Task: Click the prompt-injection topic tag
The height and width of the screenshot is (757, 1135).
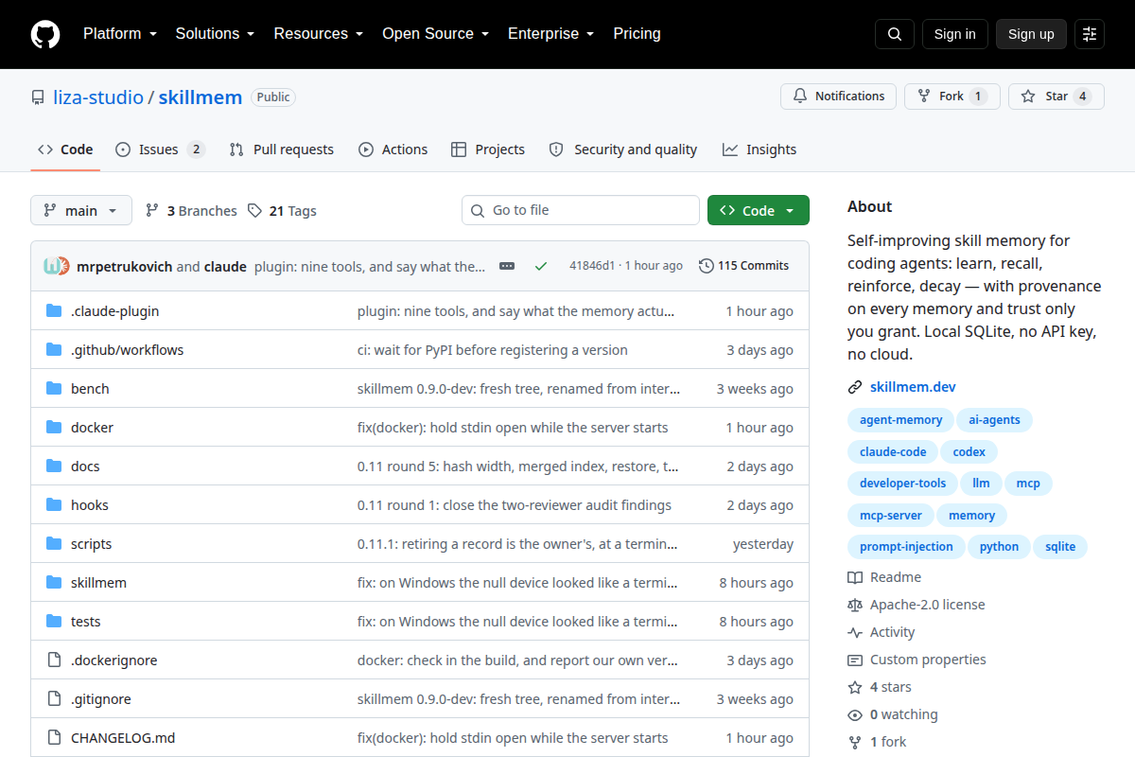Action: (906, 546)
